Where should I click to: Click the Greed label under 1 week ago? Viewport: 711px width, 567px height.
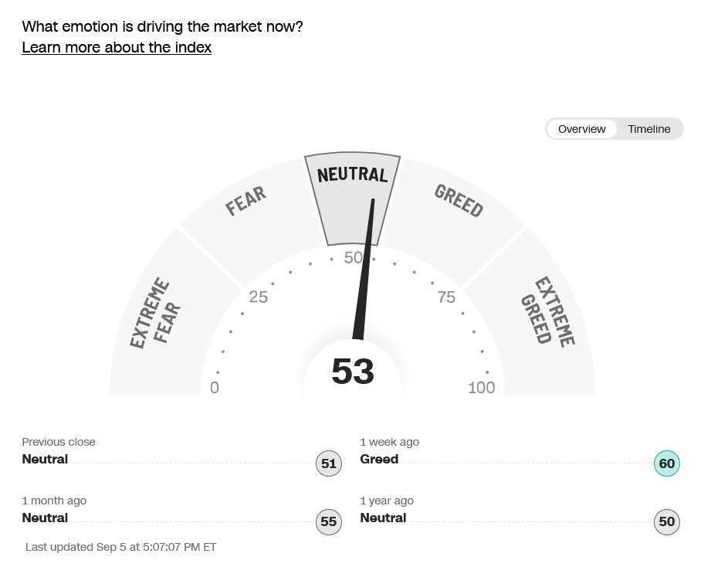(379, 459)
